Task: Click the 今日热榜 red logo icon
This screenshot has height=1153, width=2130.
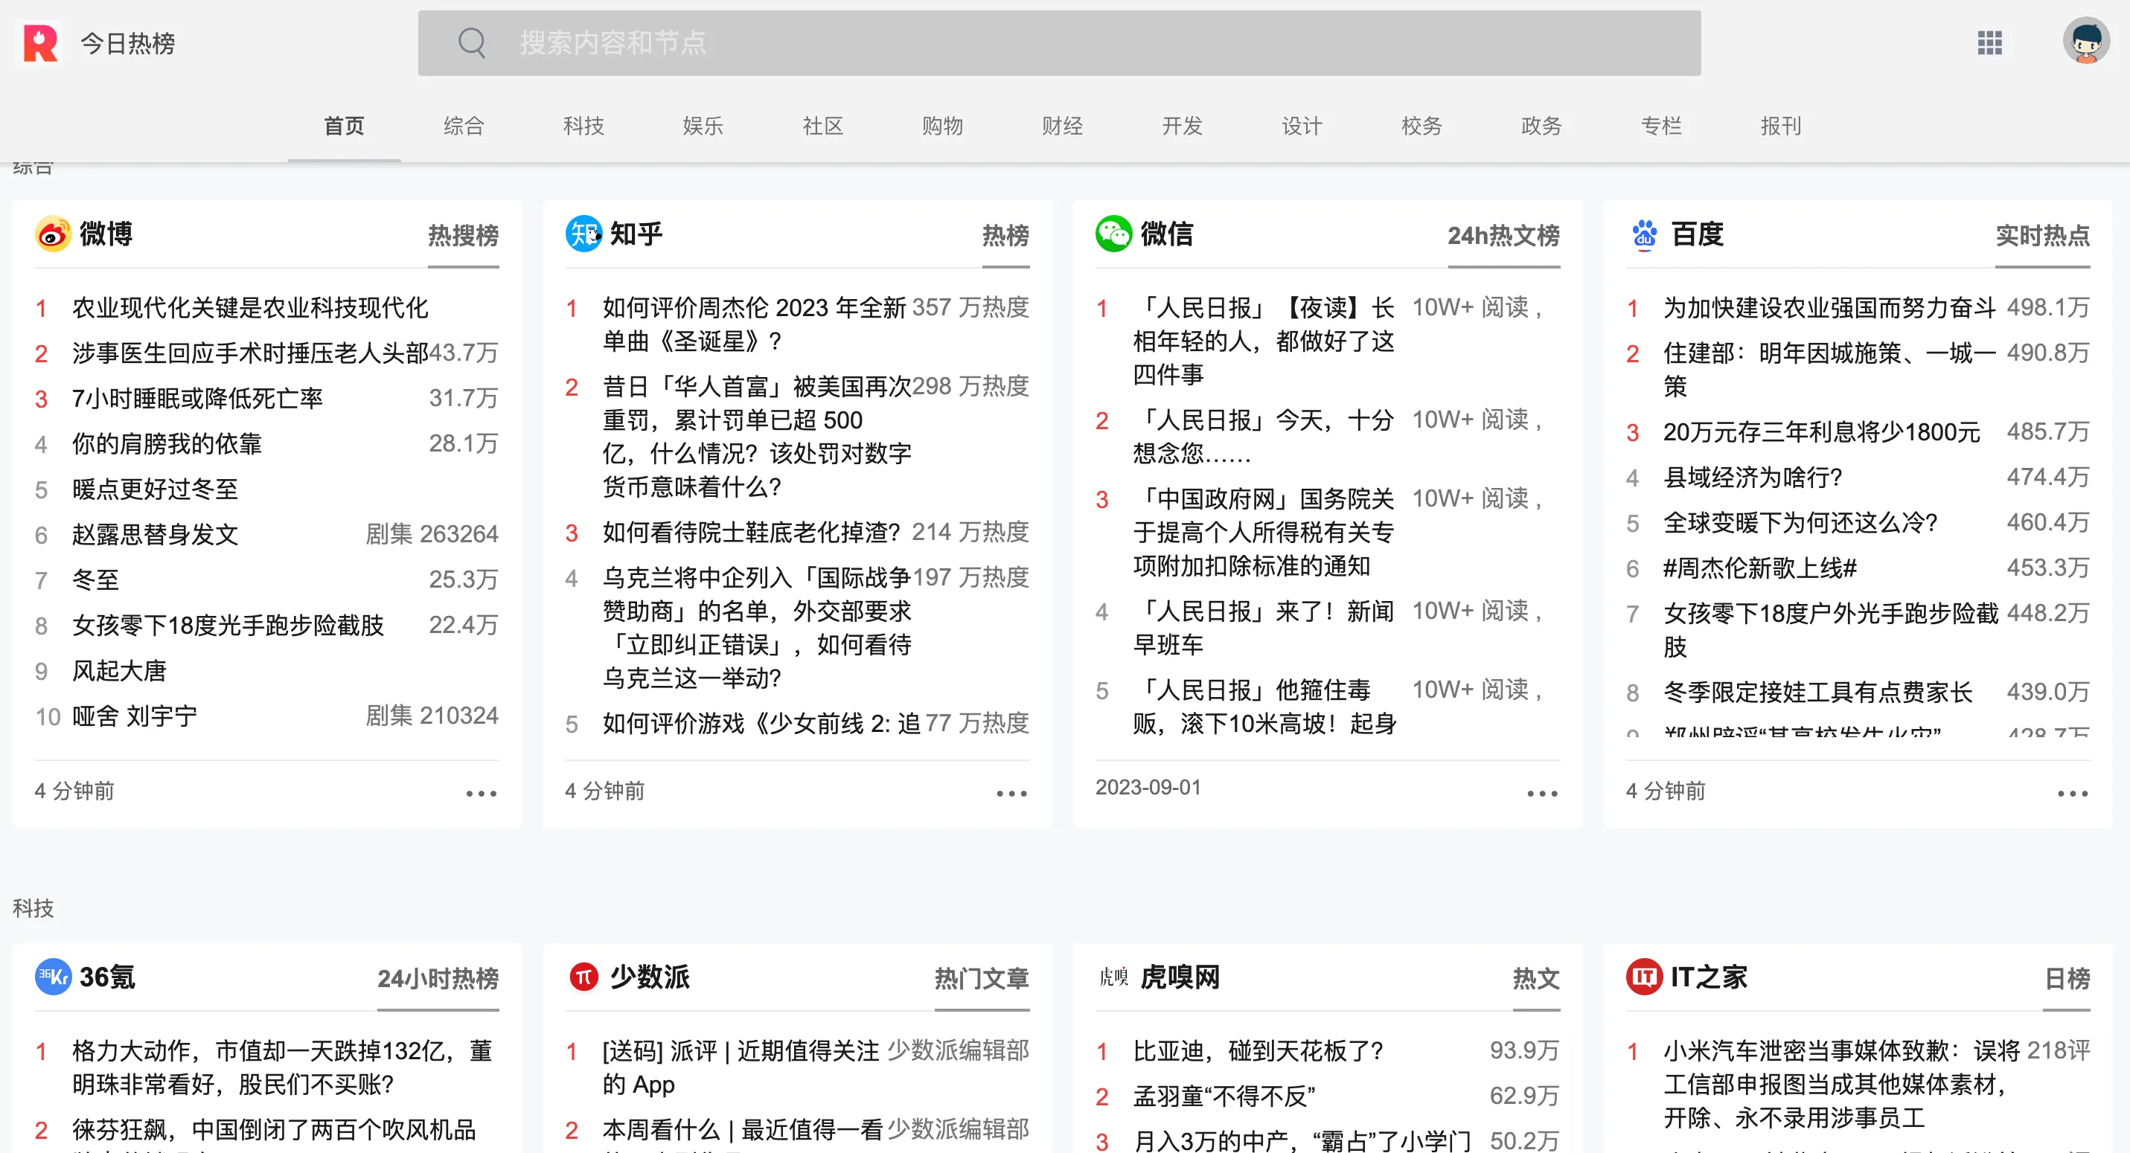Action: (39, 43)
